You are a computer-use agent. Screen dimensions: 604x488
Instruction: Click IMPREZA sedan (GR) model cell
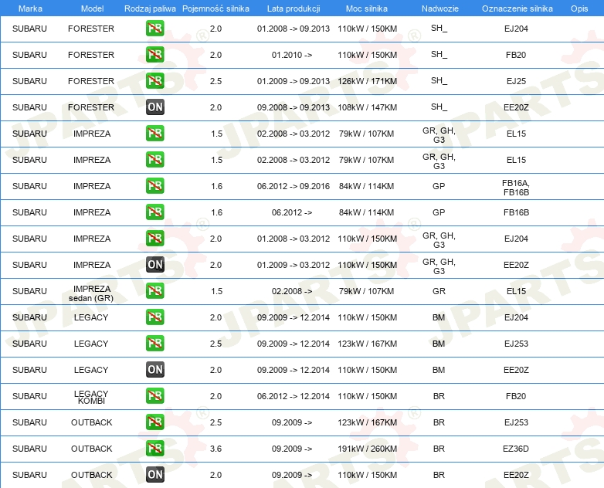(x=91, y=293)
